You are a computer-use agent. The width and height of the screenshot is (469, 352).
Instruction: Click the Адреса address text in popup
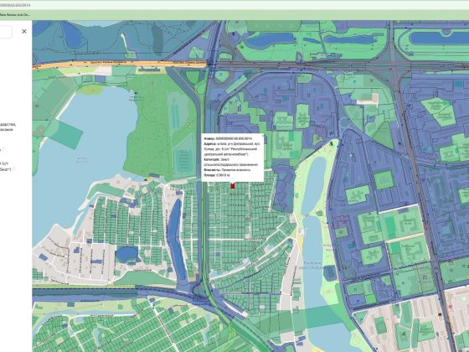coord(232,149)
